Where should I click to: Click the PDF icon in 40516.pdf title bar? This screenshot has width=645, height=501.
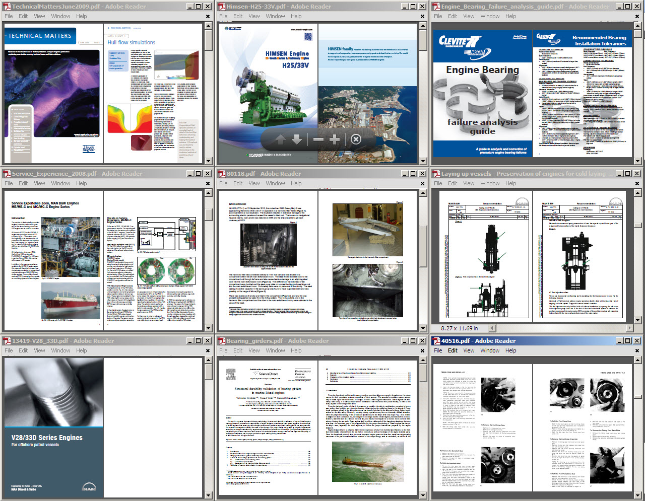tap(436, 341)
